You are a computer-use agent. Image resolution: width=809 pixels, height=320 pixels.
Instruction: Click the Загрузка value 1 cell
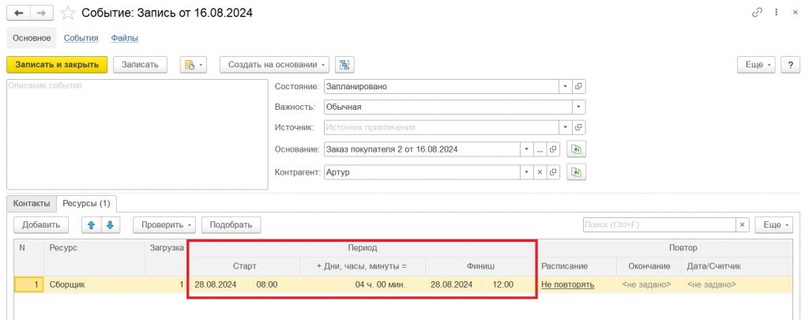point(166,284)
